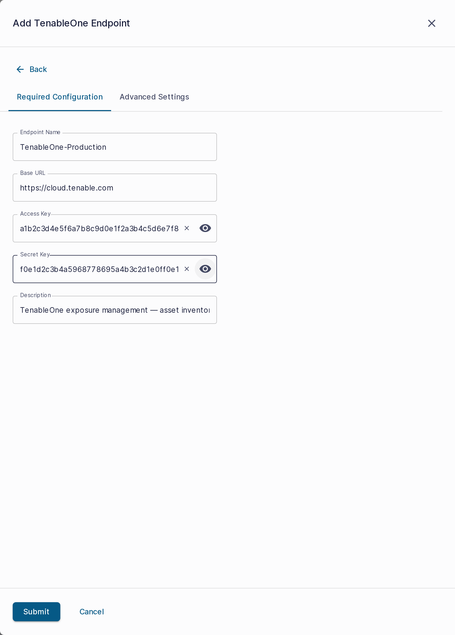Toggle visibility of the Access Key
This screenshot has height=635, width=455.
(205, 228)
